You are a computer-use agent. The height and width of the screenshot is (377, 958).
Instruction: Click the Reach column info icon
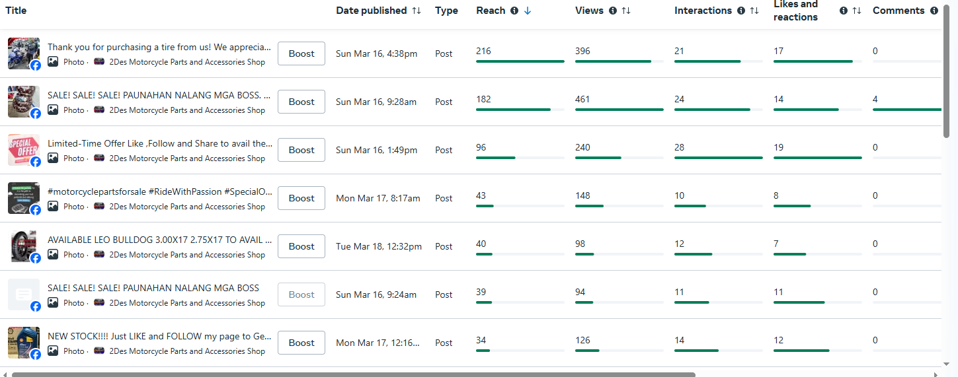[x=514, y=11]
